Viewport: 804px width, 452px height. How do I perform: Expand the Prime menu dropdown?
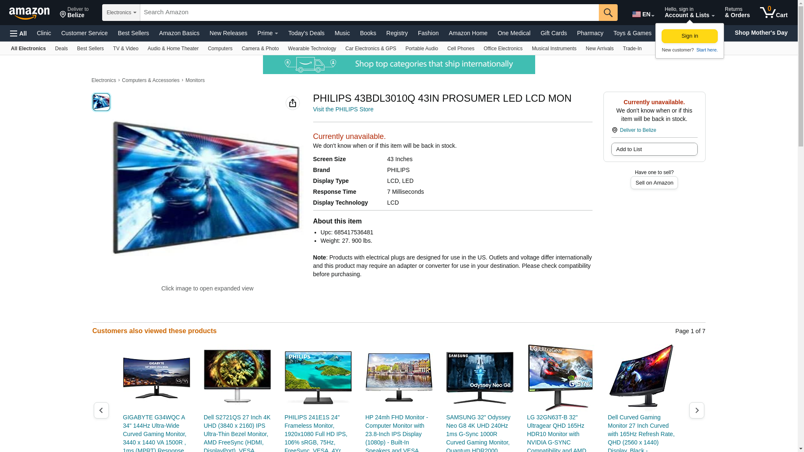click(268, 33)
